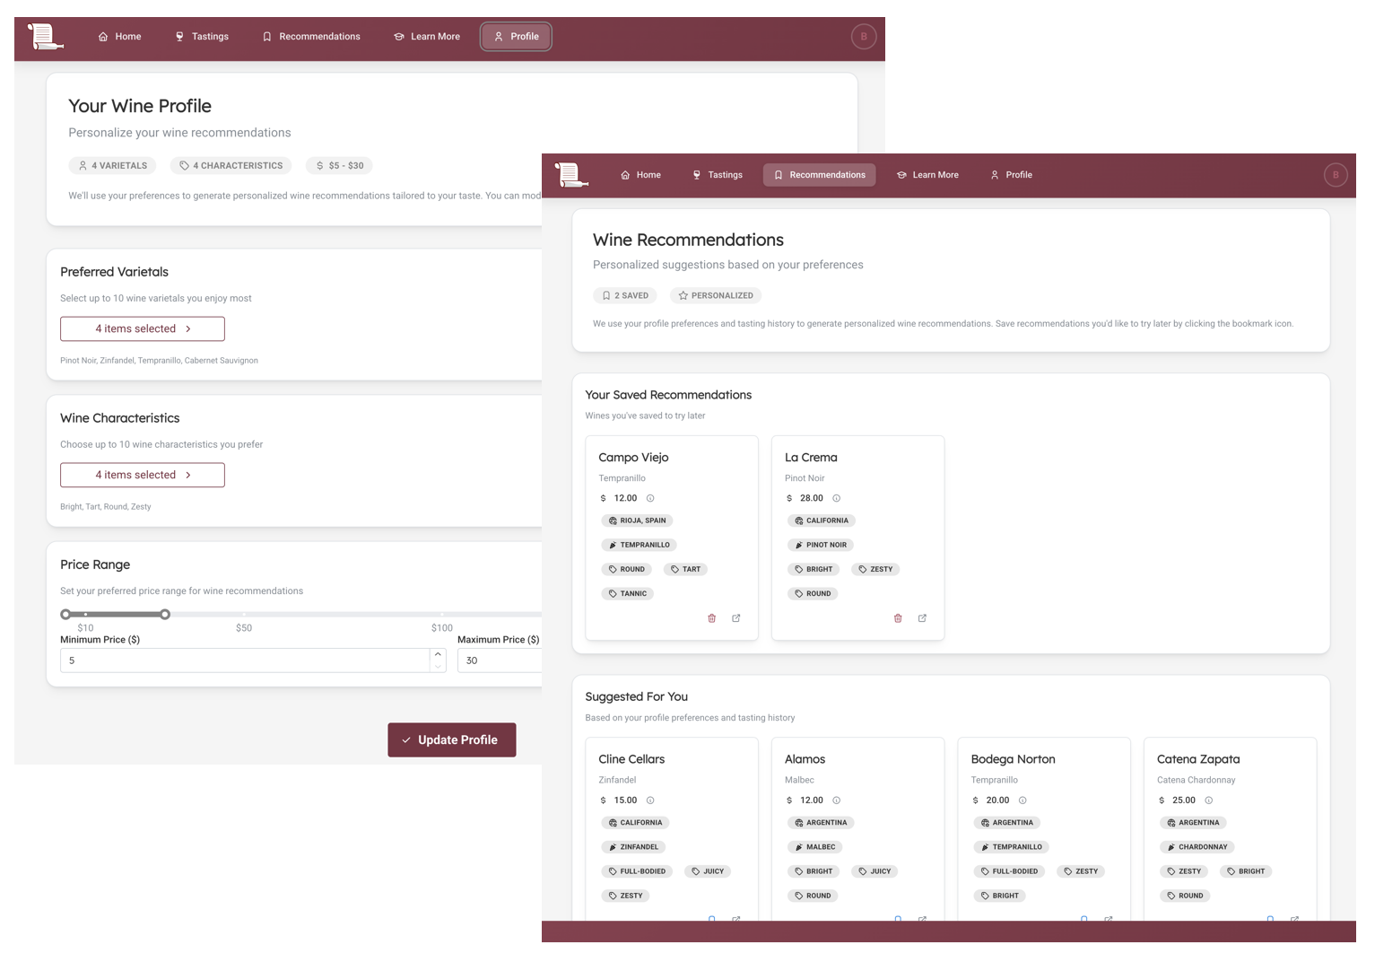Image resolution: width=1375 pixels, height=971 pixels.
Task: Go to Home in Recommendations window
Action: (640, 175)
